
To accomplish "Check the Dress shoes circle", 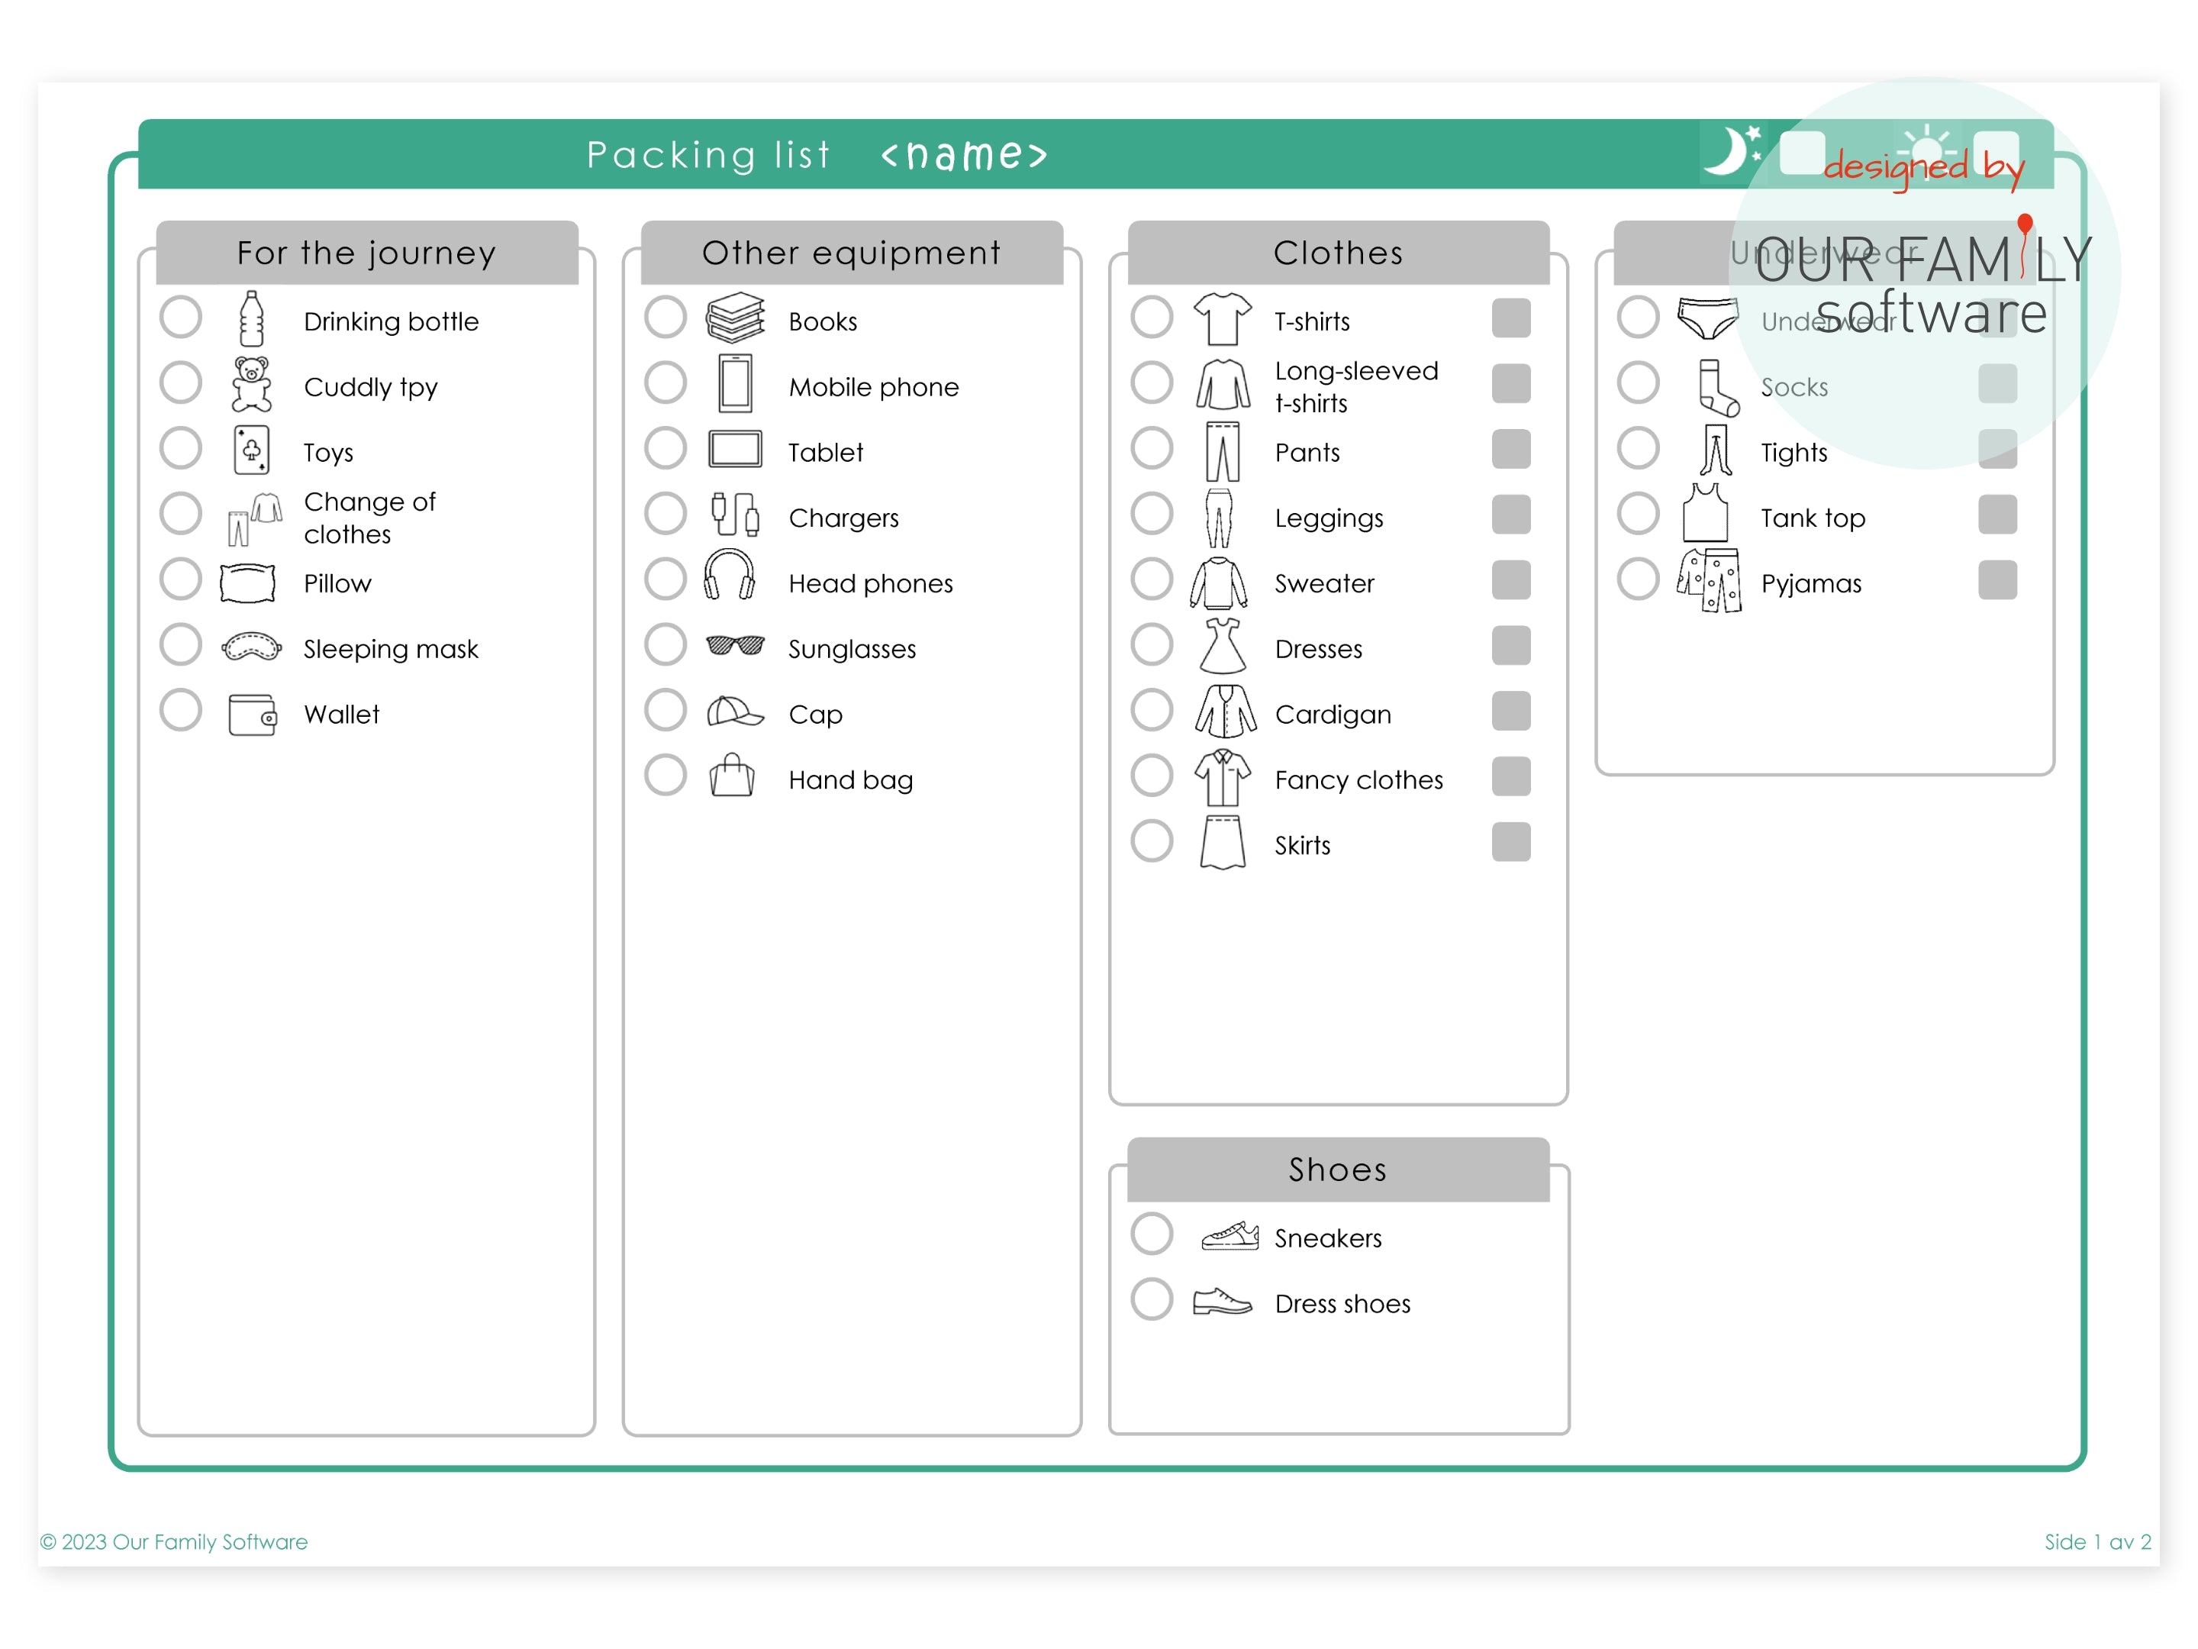I will tap(1152, 1299).
